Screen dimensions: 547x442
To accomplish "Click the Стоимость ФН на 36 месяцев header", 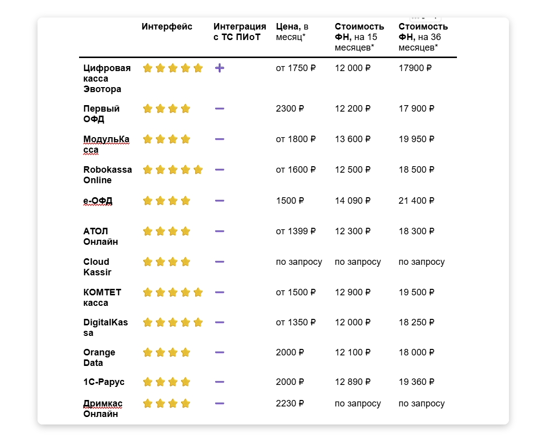I will click(423, 37).
